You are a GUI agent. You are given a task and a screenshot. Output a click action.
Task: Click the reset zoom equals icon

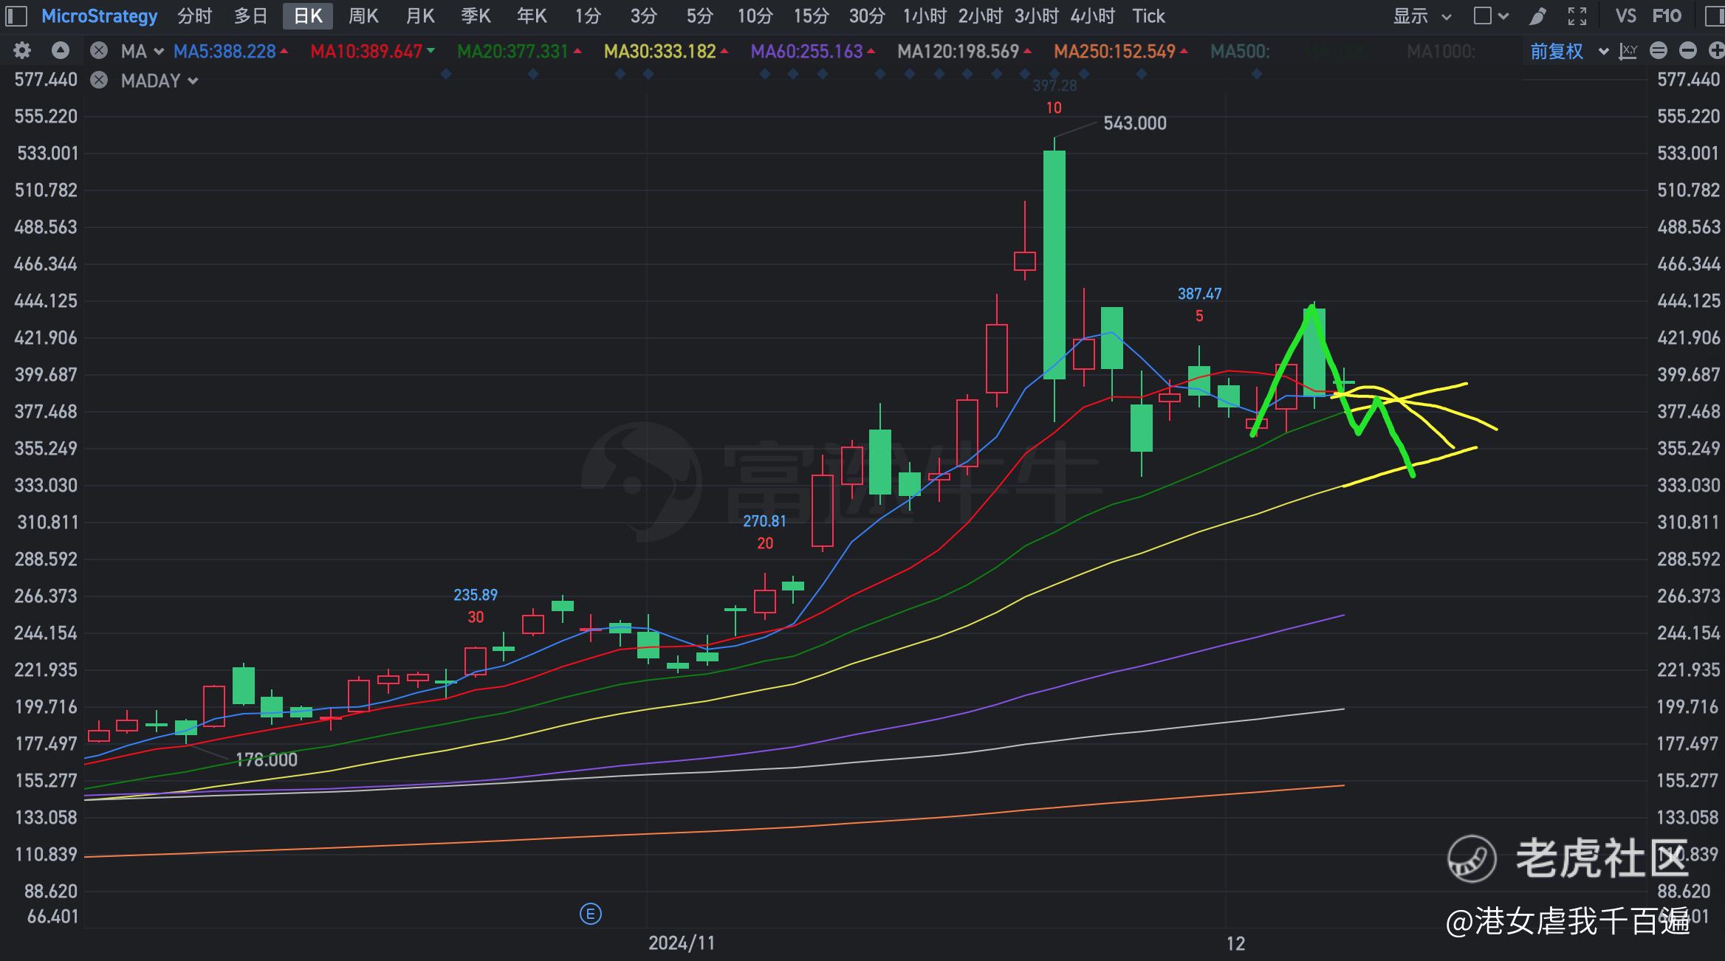point(1659,51)
